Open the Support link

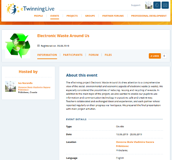pos(136,5)
